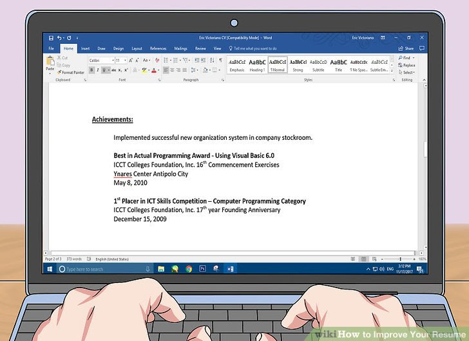Switch to the Insert tab
The image size is (469, 341).
[85, 48]
